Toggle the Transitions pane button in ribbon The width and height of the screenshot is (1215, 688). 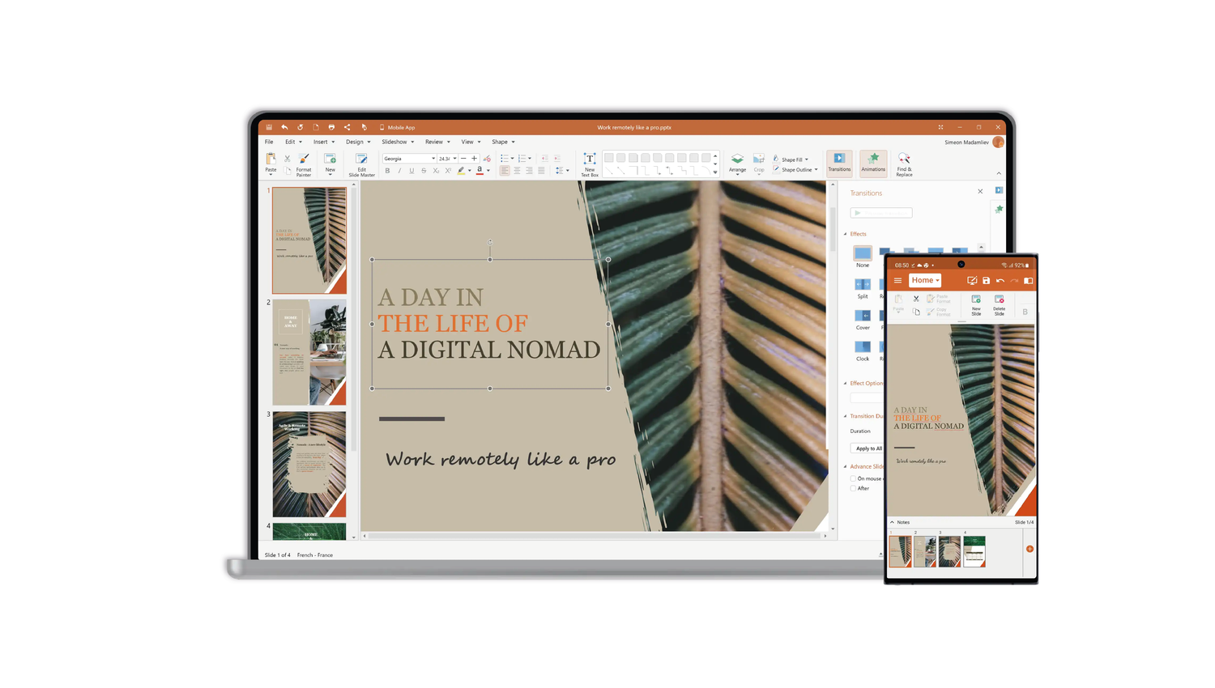point(839,162)
